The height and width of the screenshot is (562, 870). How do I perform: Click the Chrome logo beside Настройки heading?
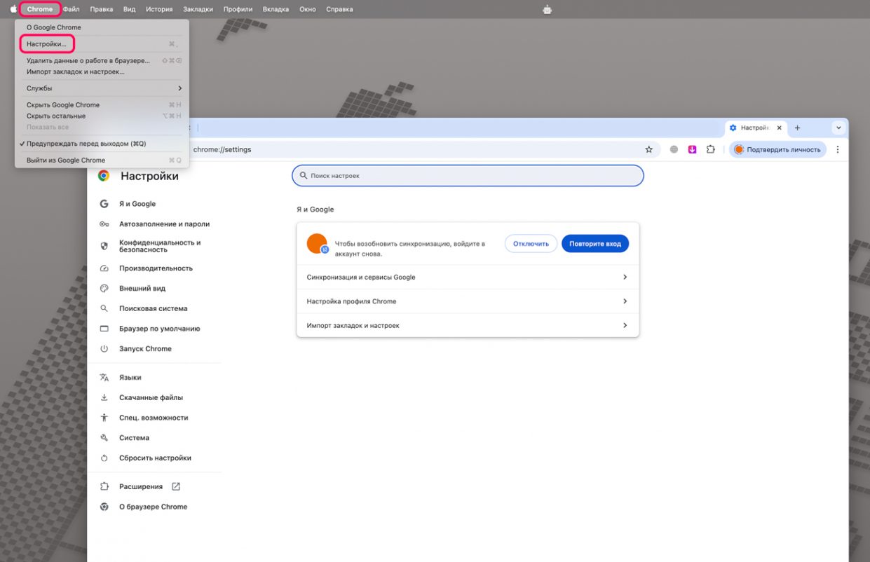coord(104,176)
